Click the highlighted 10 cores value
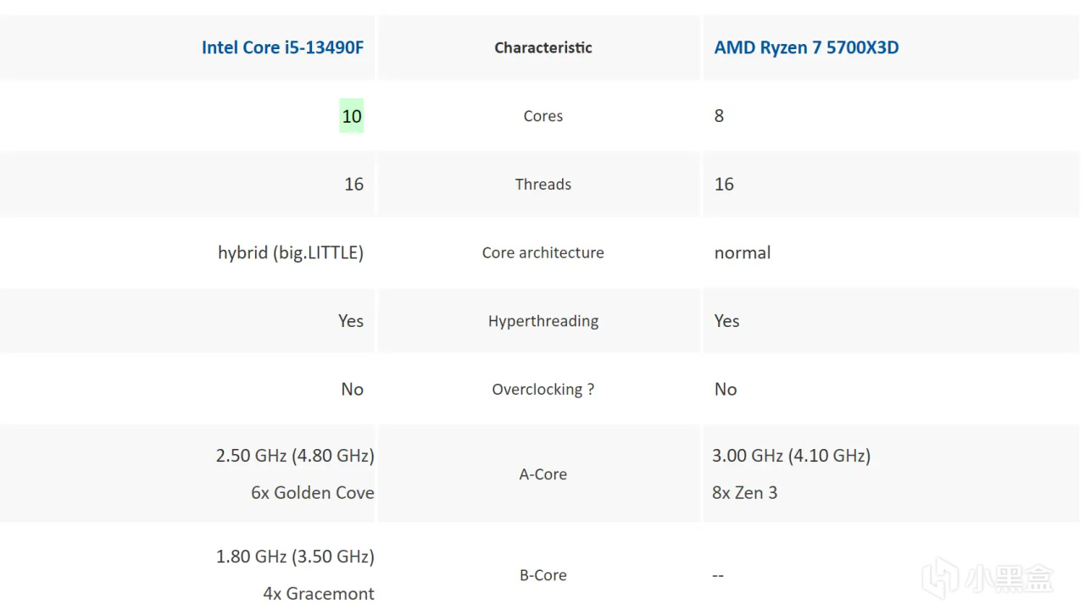Image resolution: width=1085 pixels, height=615 pixels. (352, 116)
